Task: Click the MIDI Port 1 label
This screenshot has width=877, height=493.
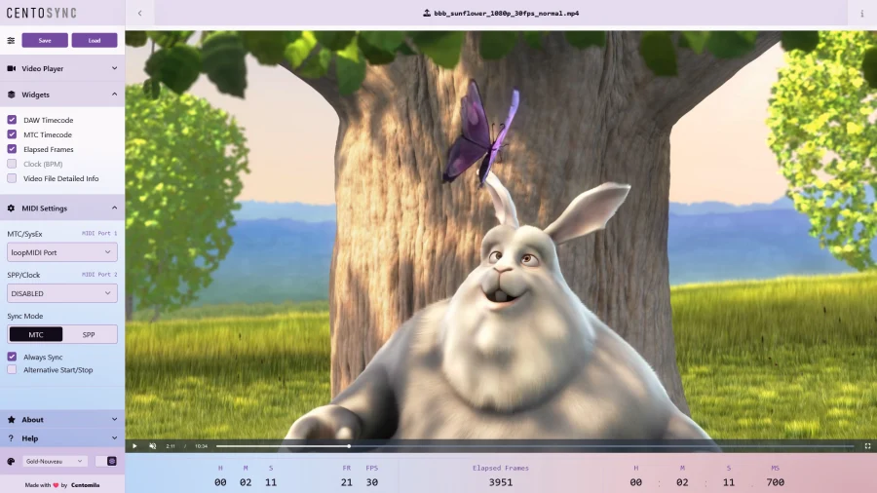Action: tap(99, 233)
